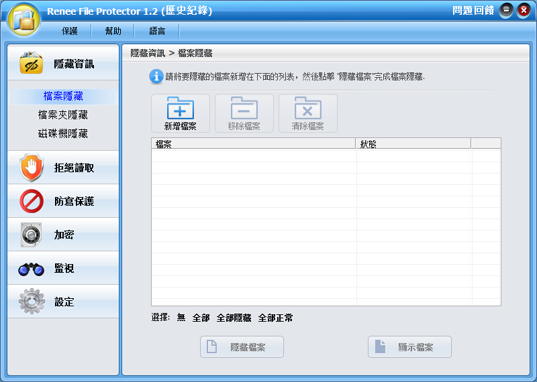Click the first empty row in file list
Image resolution: width=537 pixels, height=382 pixels.
tap(326, 155)
